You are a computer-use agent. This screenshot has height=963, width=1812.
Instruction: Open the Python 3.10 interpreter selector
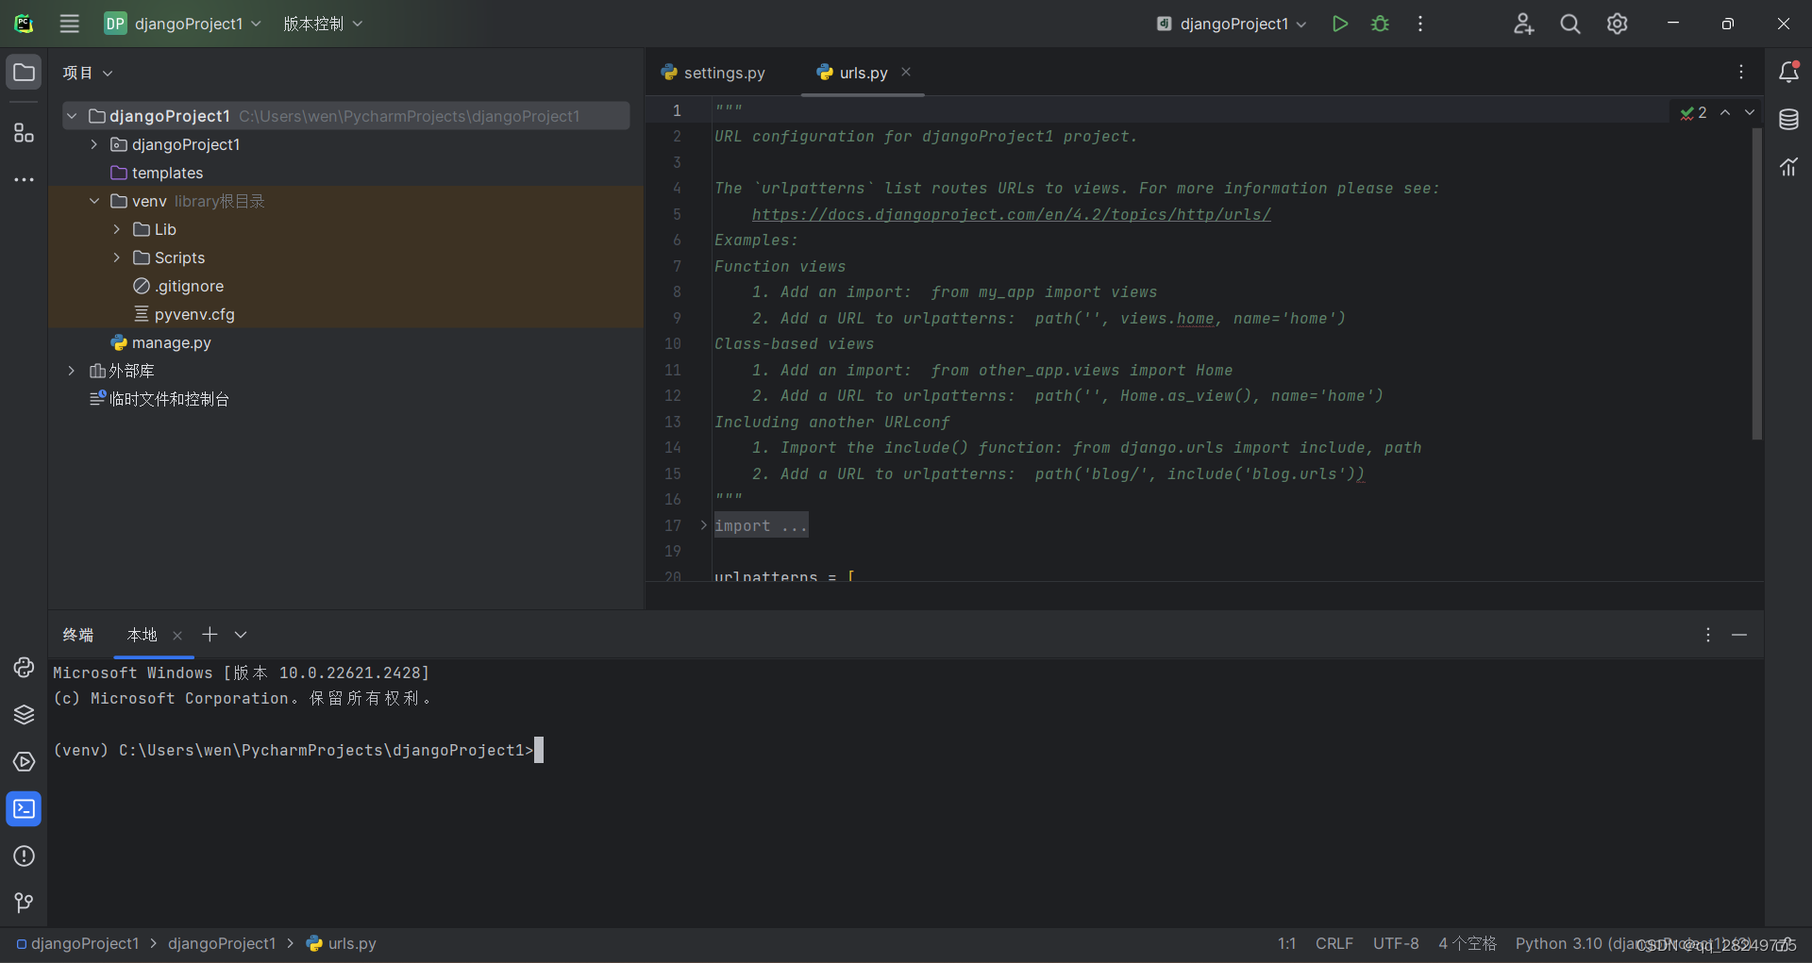point(1632,943)
